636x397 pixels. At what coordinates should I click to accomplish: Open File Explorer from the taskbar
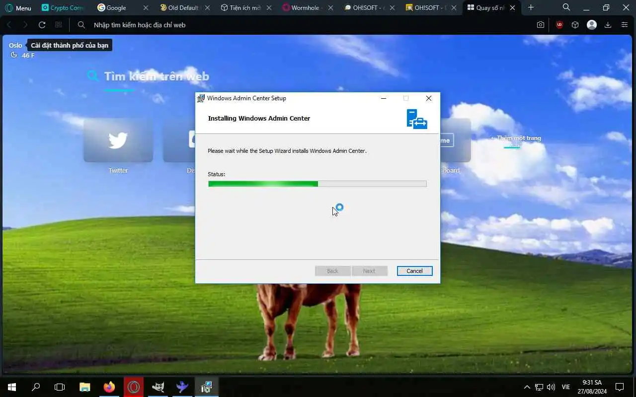pyautogui.click(x=85, y=387)
